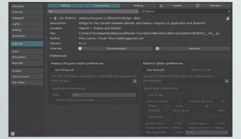This screenshot has height=139, width=241.
Task: Open the Save & Load section
Action: pos(27,77)
